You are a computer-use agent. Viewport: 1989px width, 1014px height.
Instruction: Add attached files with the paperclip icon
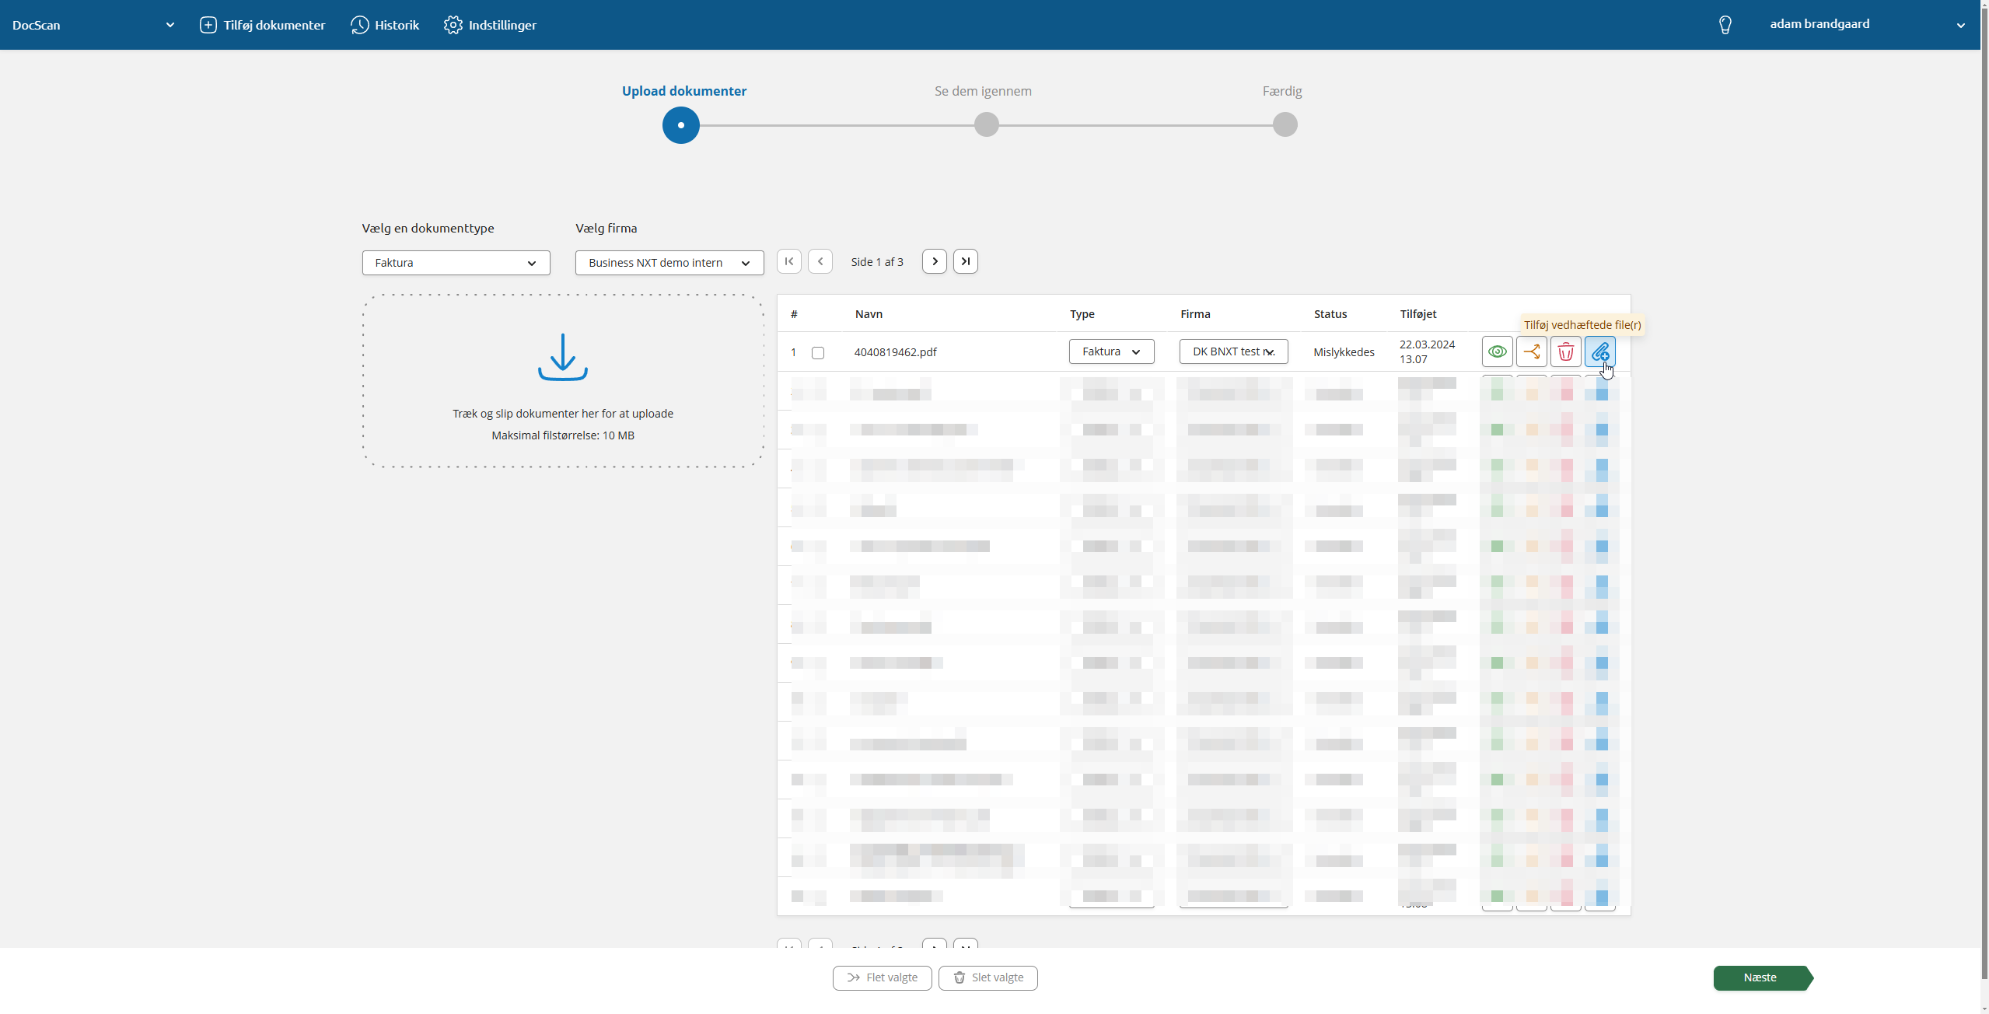[1599, 352]
